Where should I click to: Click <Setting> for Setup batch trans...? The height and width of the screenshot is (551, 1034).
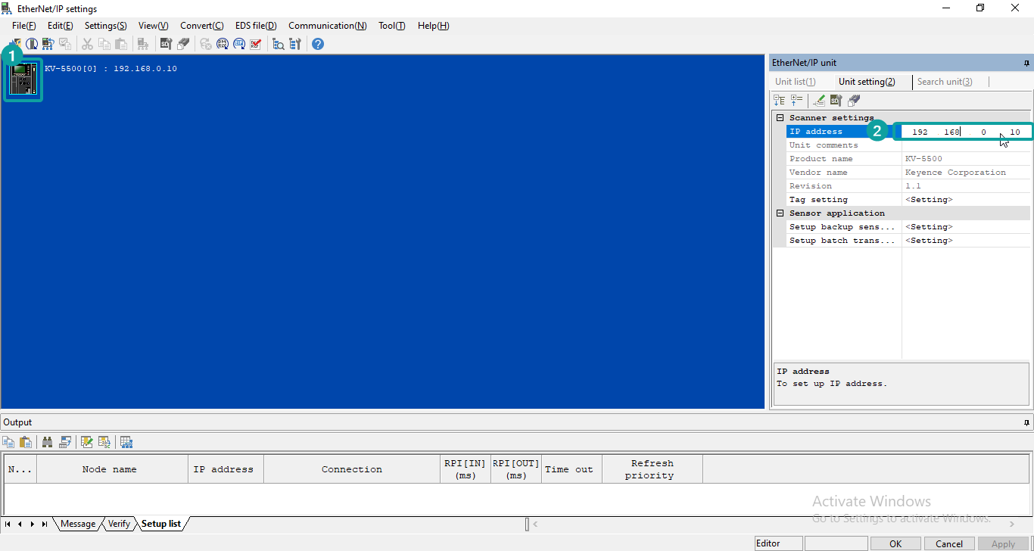[x=929, y=241]
